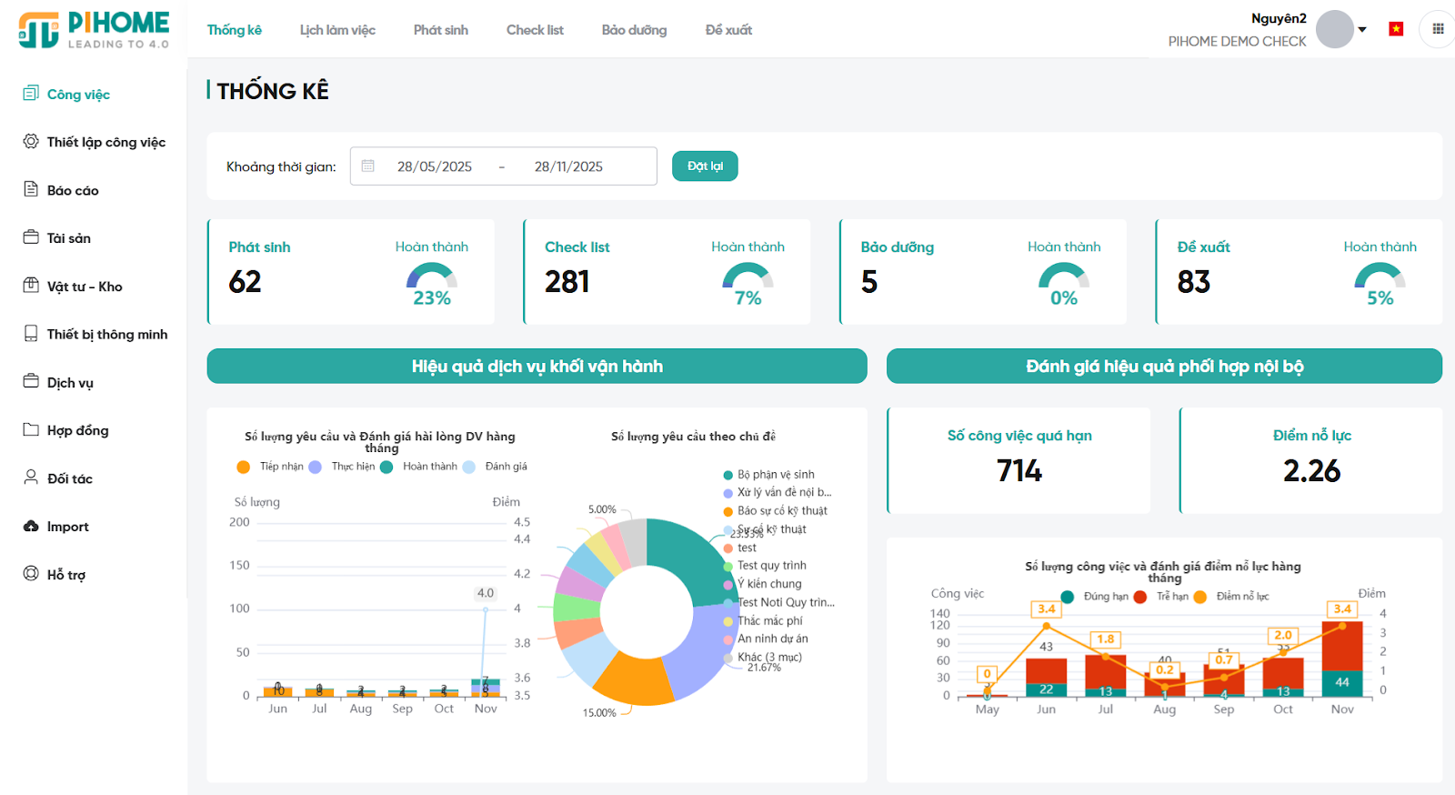Select the Vật tư - Kho icon

(31, 286)
